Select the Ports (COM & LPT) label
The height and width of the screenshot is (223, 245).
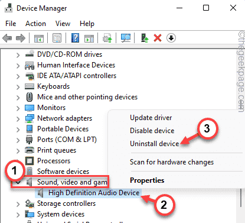pyautogui.click(x=67, y=140)
